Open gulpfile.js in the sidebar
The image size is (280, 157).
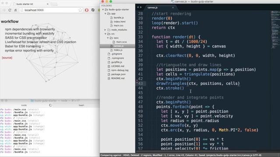tap(117, 62)
